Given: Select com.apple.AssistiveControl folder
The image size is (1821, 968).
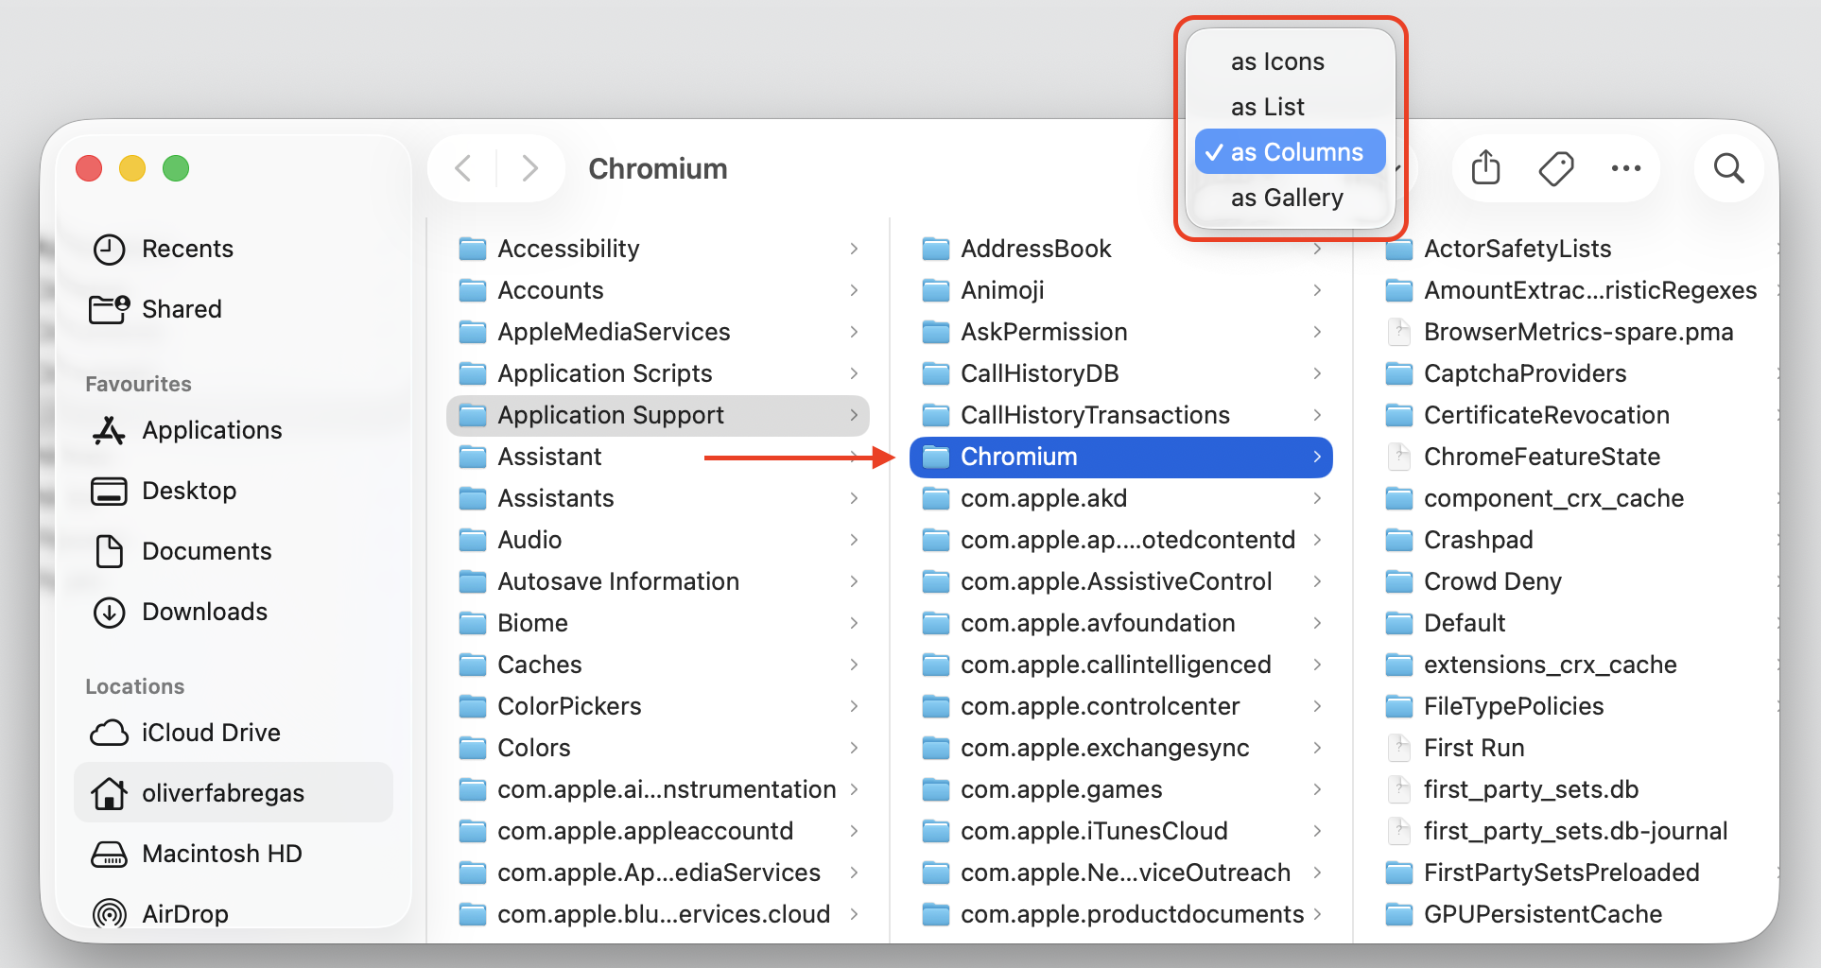Looking at the screenshot, I should (1120, 581).
